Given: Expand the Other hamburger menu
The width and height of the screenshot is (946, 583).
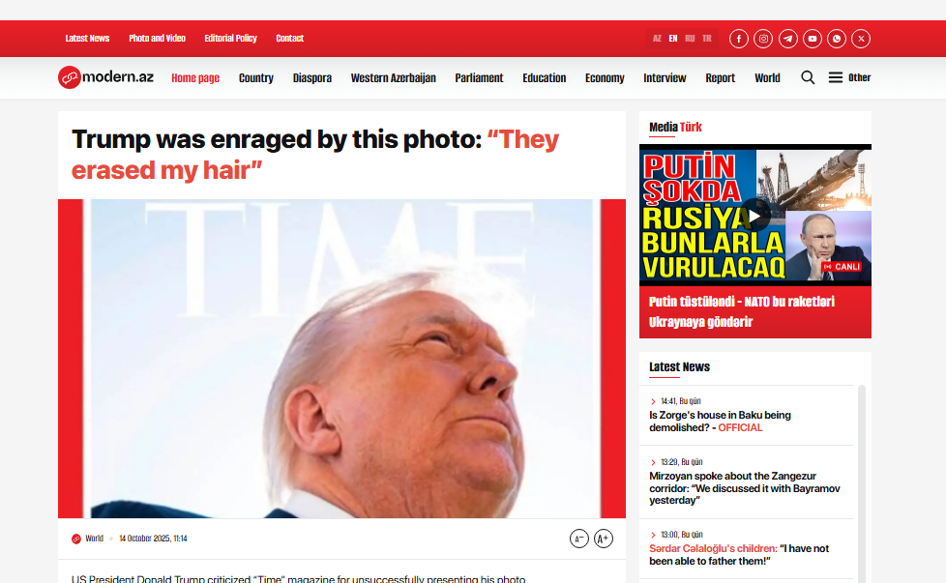Looking at the screenshot, I should point(849,77).
